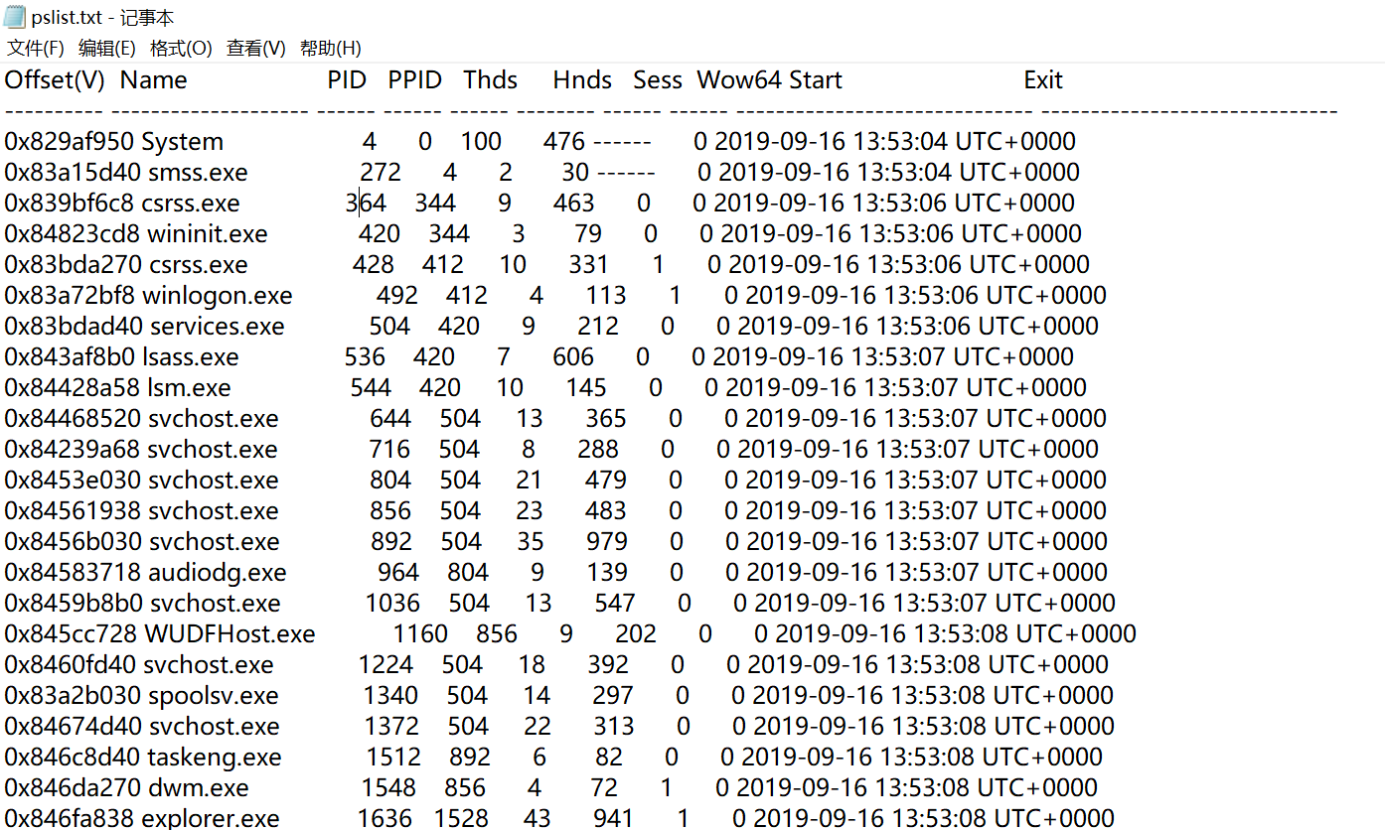Image resolution: width=1385 pixels, height=830 pixels.
Task: Click offset 0x84239a68 svchost.exe row
Action: (551, 450)
